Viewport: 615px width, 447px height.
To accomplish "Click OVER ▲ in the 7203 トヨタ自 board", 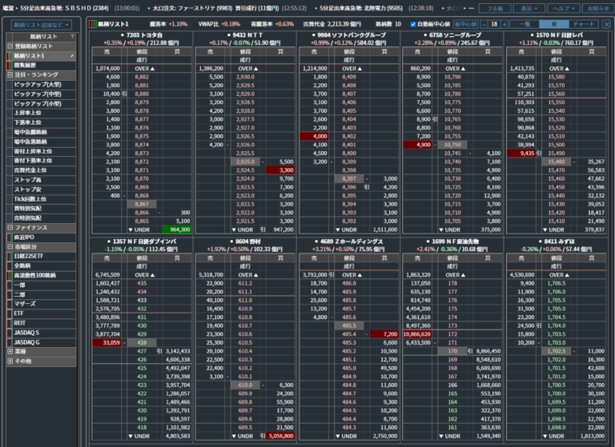I will [x=142, y=68].
